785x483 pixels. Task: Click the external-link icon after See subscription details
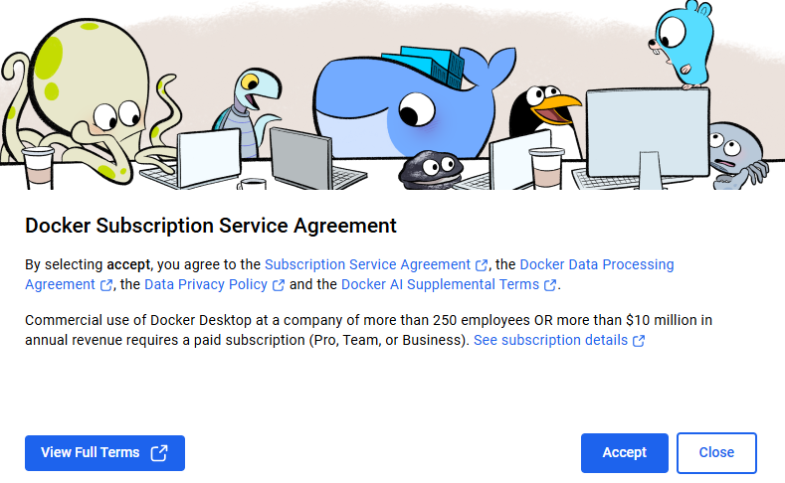pos(639,341)
